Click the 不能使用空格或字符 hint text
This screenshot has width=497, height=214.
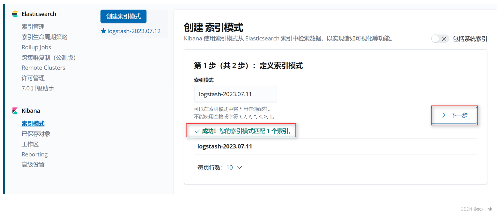pos(234,117)
